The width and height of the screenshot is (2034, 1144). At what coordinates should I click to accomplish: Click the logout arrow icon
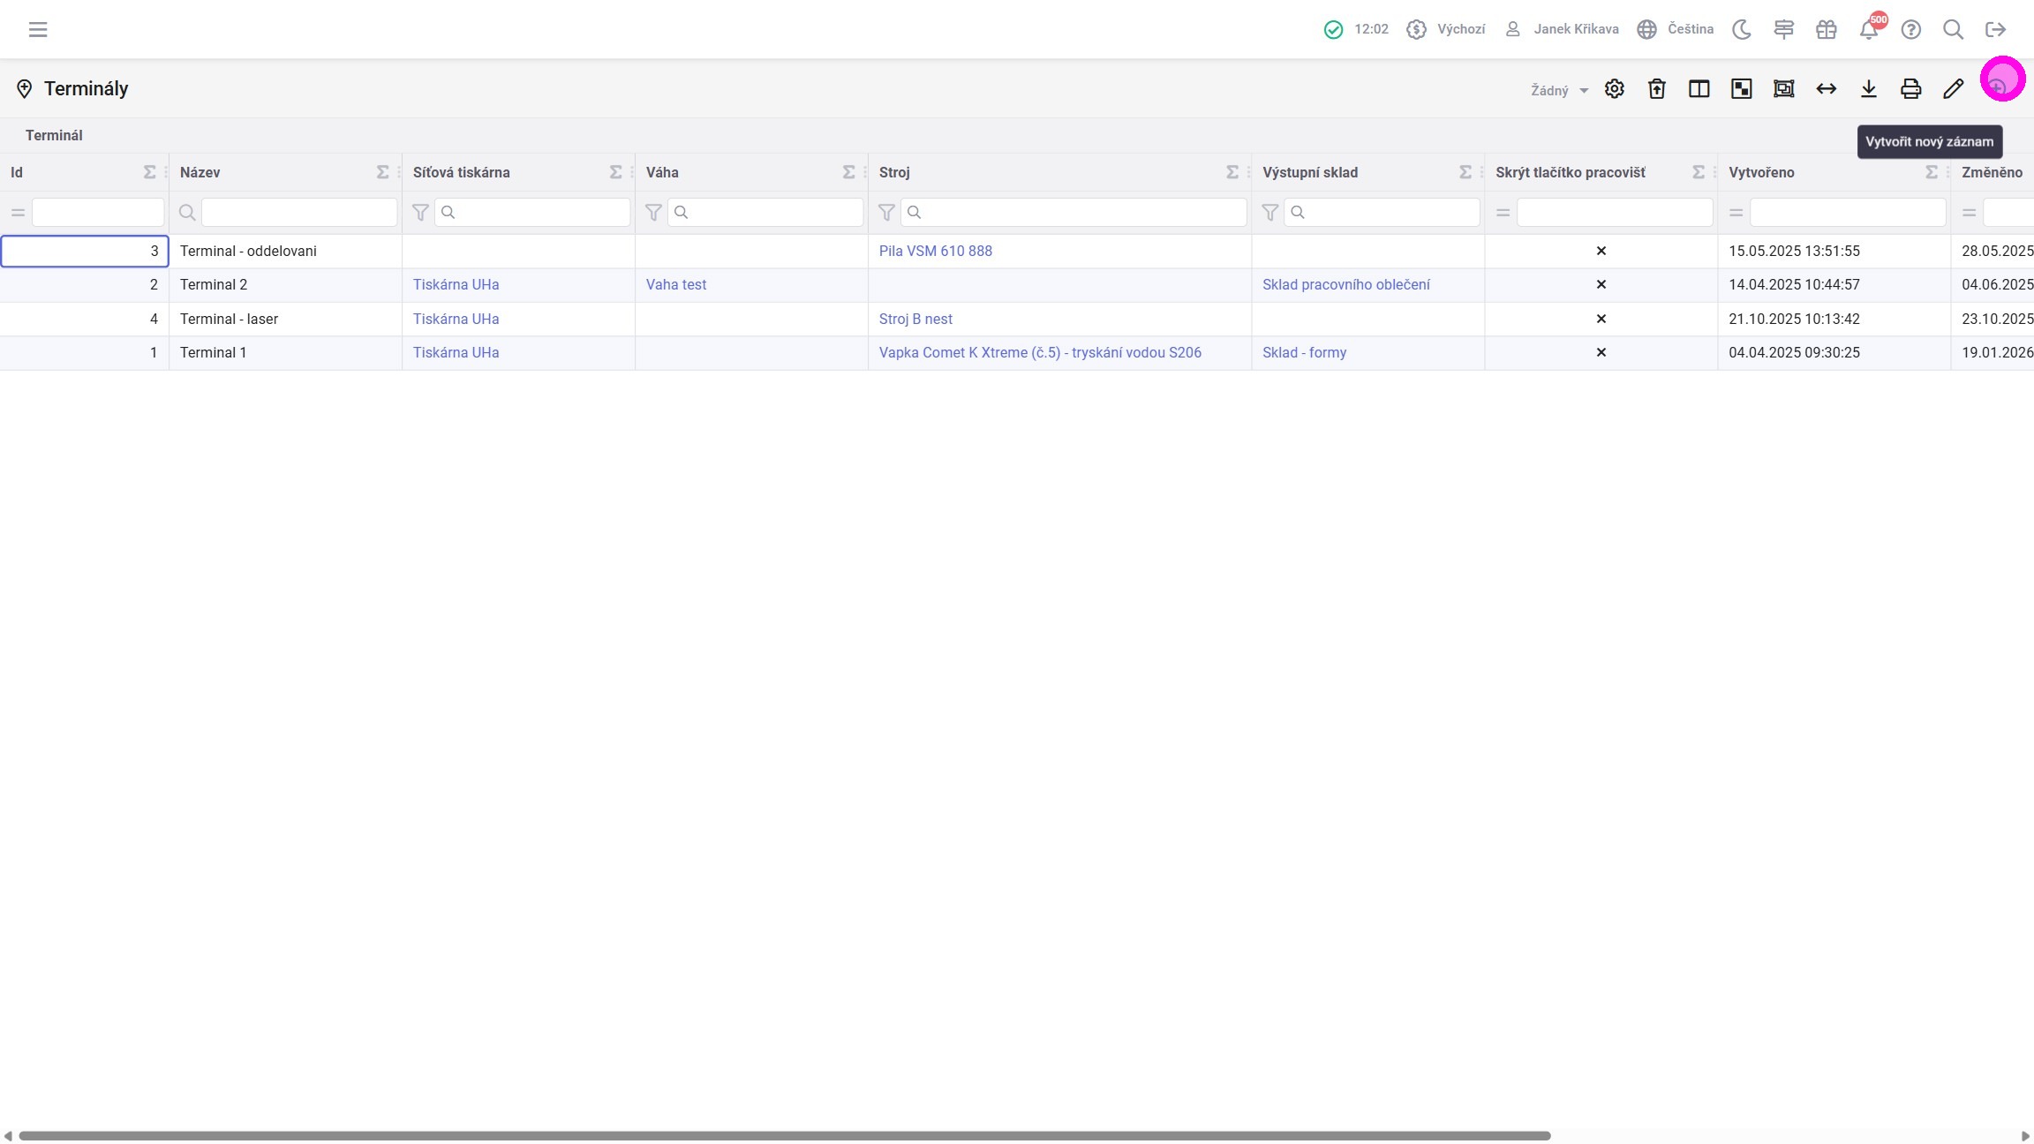click(1995, 29)
